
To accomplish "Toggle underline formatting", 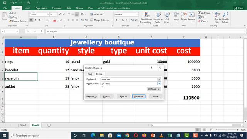I will [39, 20].
